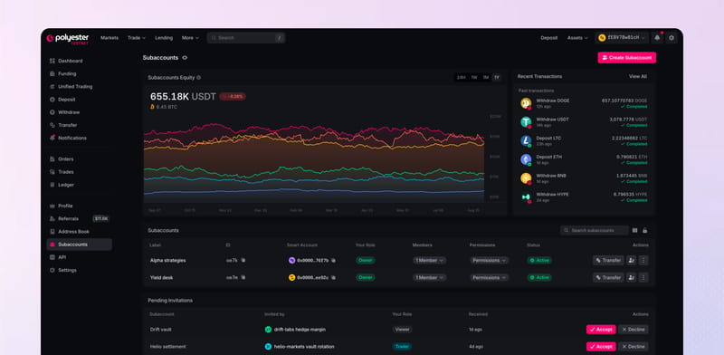This screenshot has height=355, width=724.
Task: Open Trades in the sidebar
Action: (x=79, y=172)
